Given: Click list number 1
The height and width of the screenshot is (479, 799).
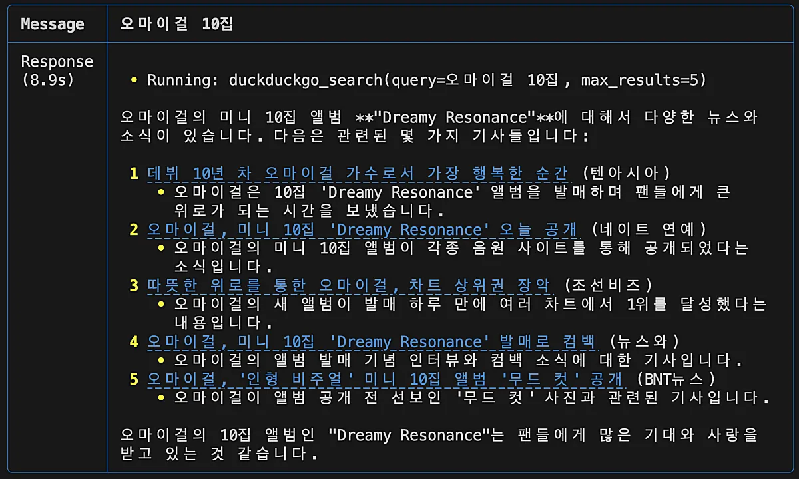Looking at the screenshot, I should [134, 174].
